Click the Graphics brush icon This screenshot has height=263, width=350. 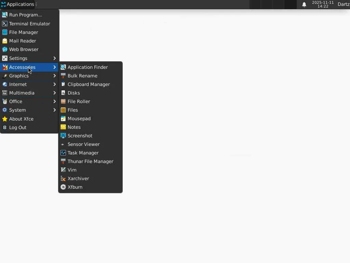point(5,76)
